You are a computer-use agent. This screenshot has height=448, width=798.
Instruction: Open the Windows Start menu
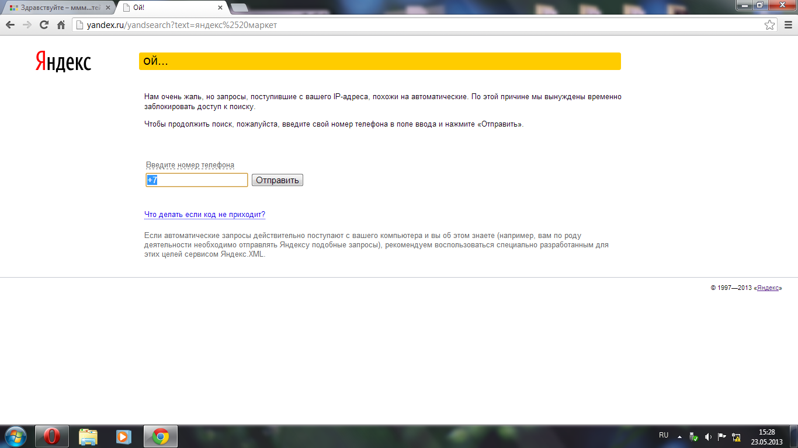coord(16,436)
